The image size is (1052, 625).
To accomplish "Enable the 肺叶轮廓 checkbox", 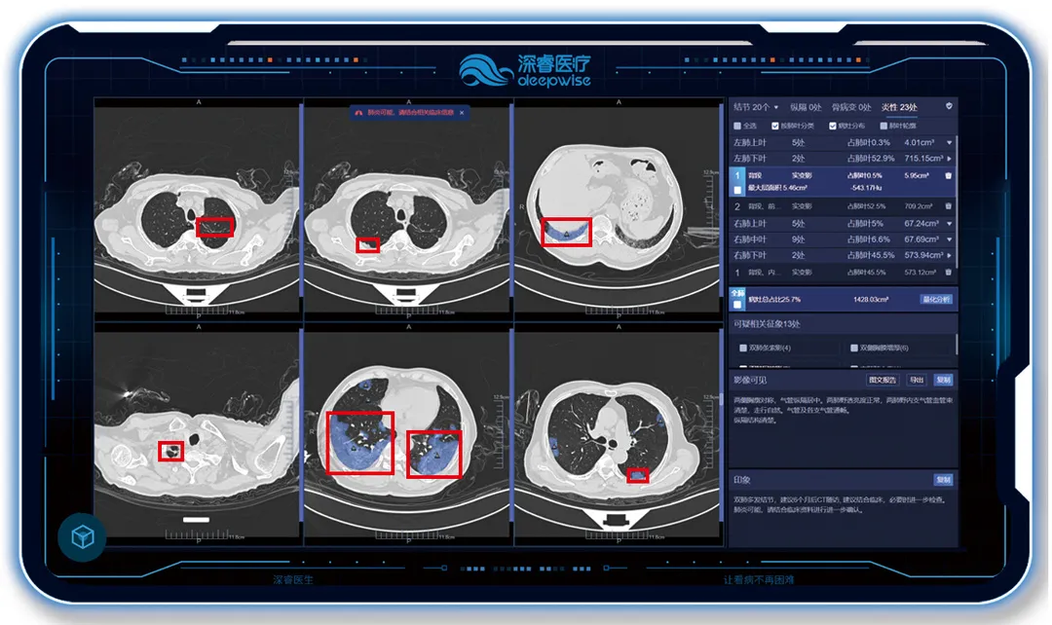I will pos(883,126).
